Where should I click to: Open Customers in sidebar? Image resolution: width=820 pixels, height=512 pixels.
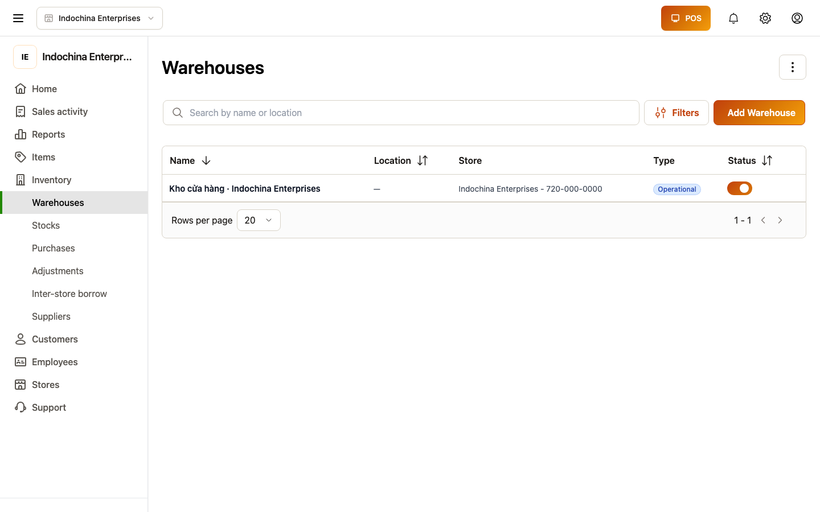click(74, 339)
